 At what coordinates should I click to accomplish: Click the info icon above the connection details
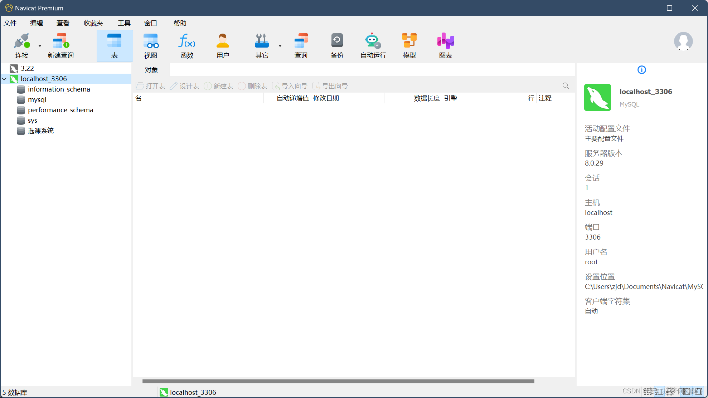point(641,70)
